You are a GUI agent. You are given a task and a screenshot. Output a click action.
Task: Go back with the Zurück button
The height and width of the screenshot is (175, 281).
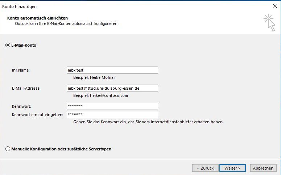(205, 168)
